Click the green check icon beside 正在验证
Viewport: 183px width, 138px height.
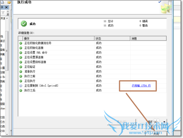tap(21, 67)
